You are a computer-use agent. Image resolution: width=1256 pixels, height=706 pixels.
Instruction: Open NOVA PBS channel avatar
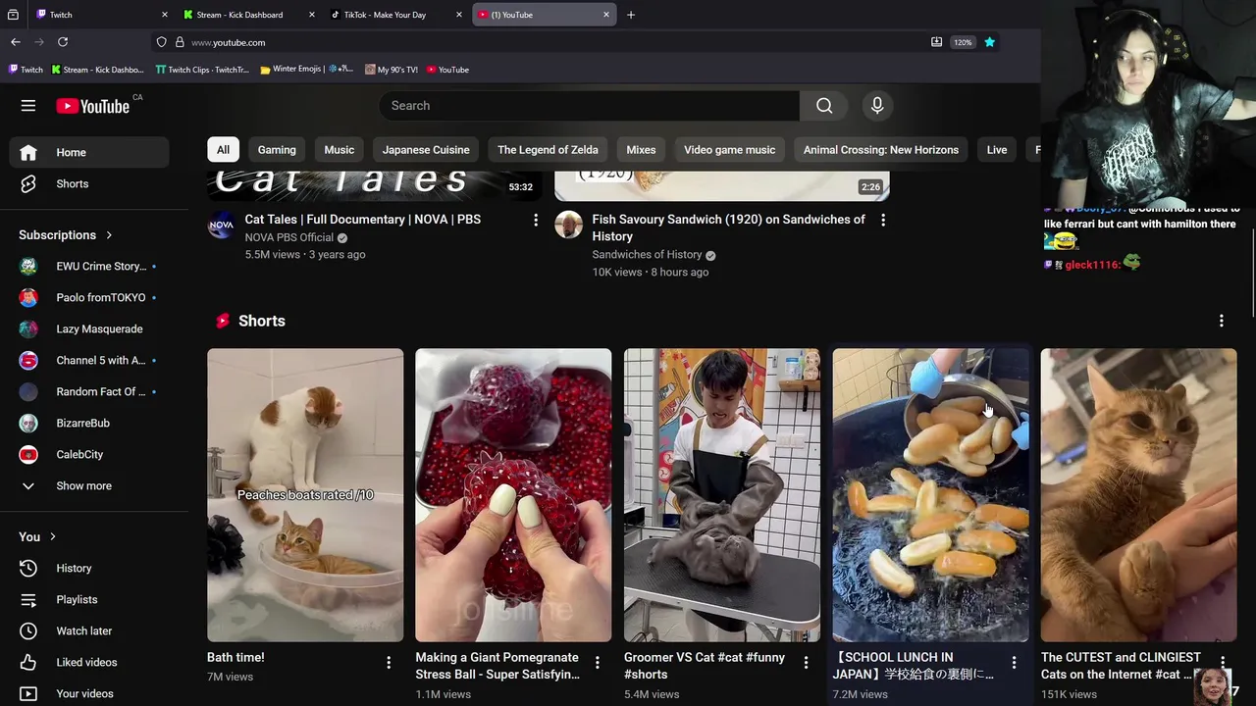click(x=222, y=225)
